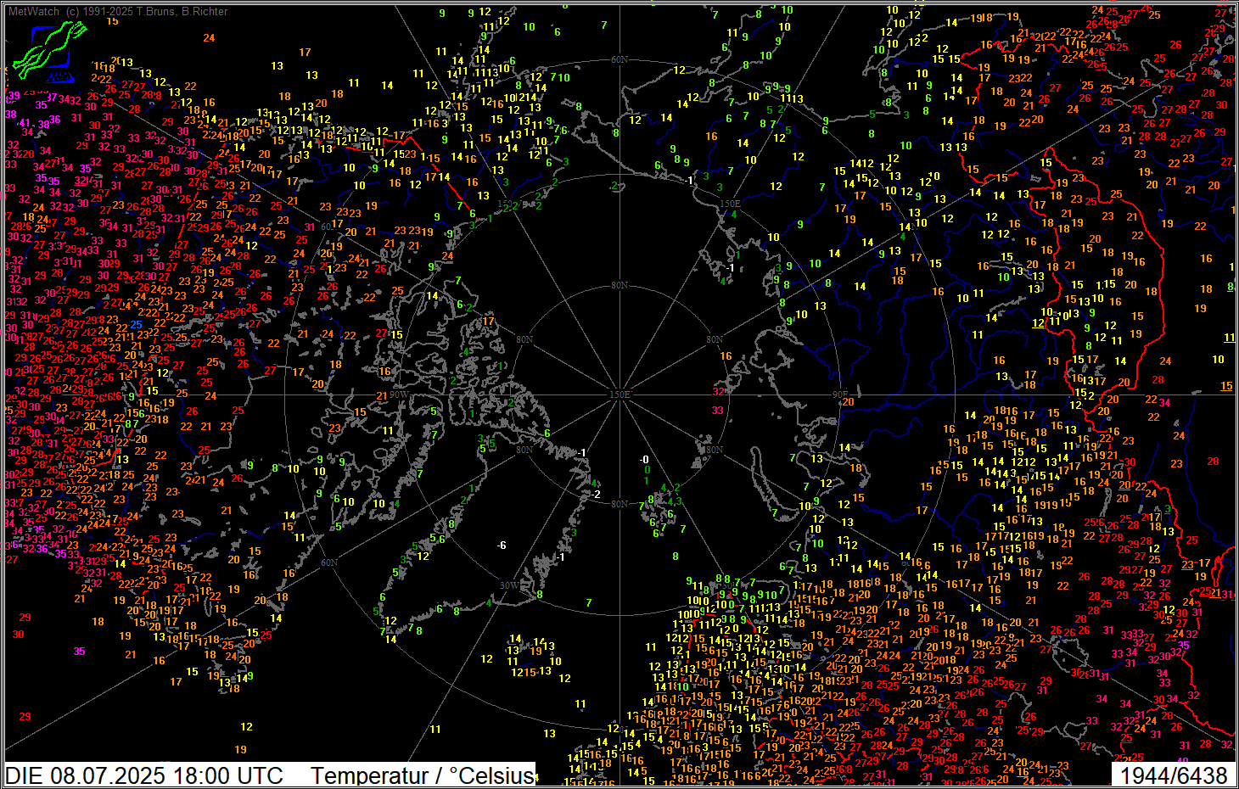Click the blue 25 station value
The height and width of the screenshot is (789, 1239).
137,324
